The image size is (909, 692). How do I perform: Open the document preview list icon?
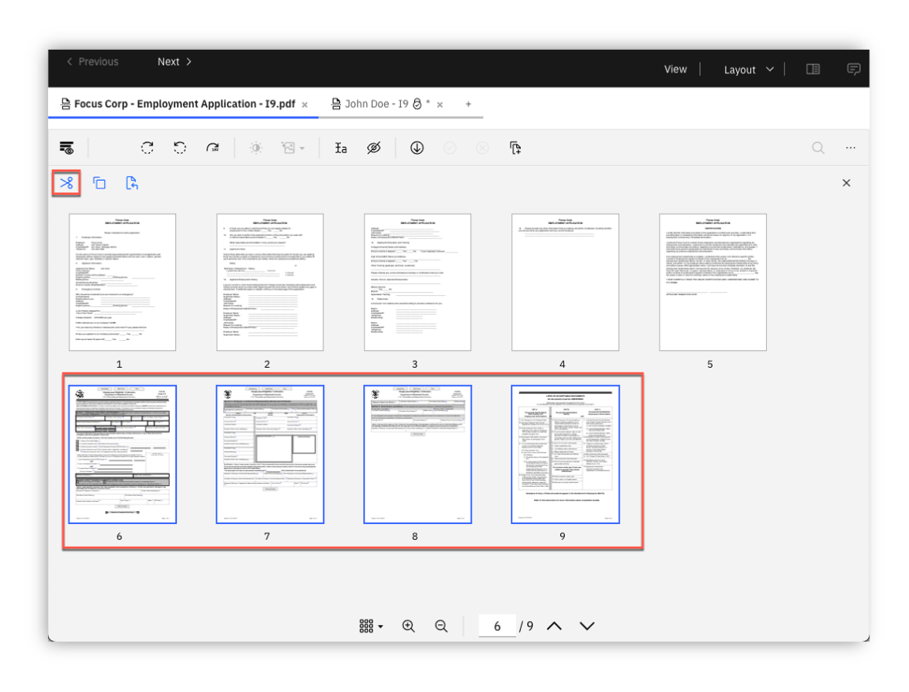pyautogui.click(x=66, y=148)
